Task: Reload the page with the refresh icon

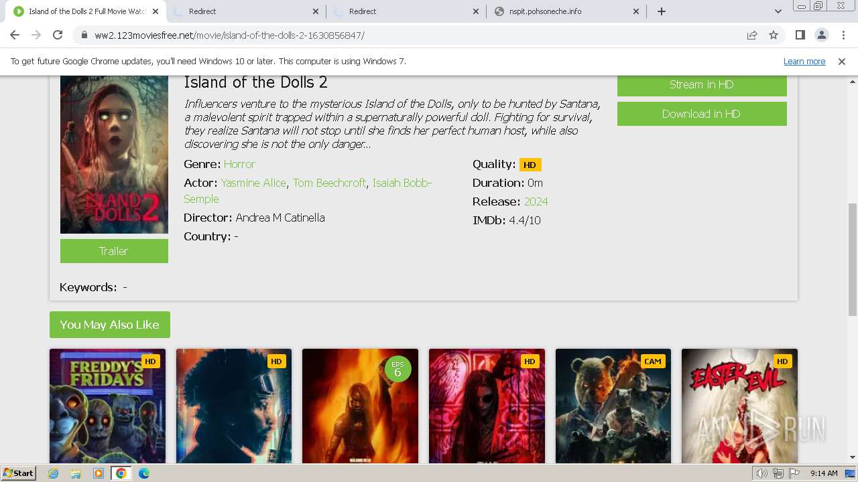Action: [x=58, y=35]
